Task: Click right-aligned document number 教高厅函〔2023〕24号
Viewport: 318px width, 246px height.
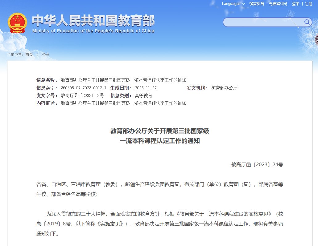Action: click(x=257, y=165)
